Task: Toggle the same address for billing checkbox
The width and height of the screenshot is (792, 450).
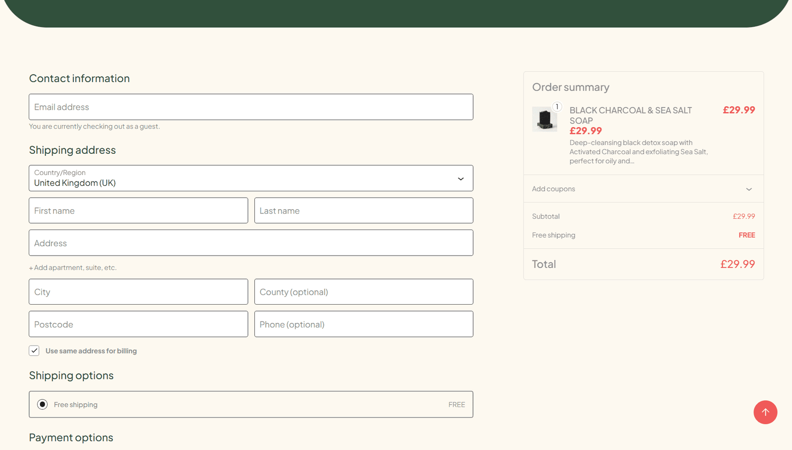Action: click(34, 351)
